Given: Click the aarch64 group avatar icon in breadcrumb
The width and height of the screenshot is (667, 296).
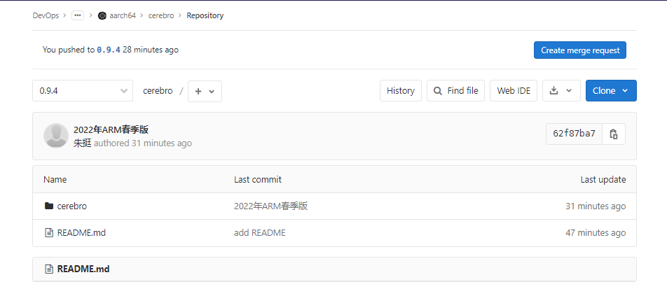Looking at the screenshot, I should click(102, 15).
